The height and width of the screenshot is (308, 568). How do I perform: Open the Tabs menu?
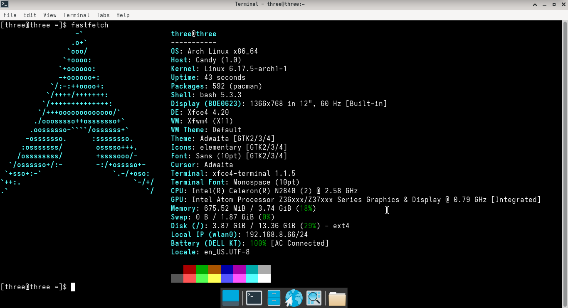(103, 15)
